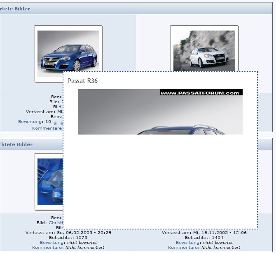This screenshot has height=253, width=276.
Task: Open the blue Passat wagon thumbnail
Action: pyautogui.click(x=68, y=54)
